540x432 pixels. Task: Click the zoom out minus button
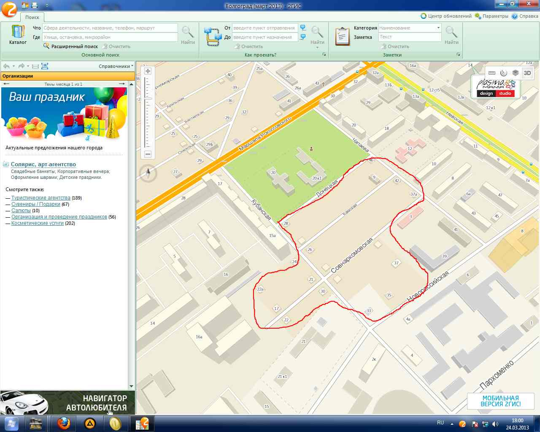pyautogui.click(x=148, y=154)
